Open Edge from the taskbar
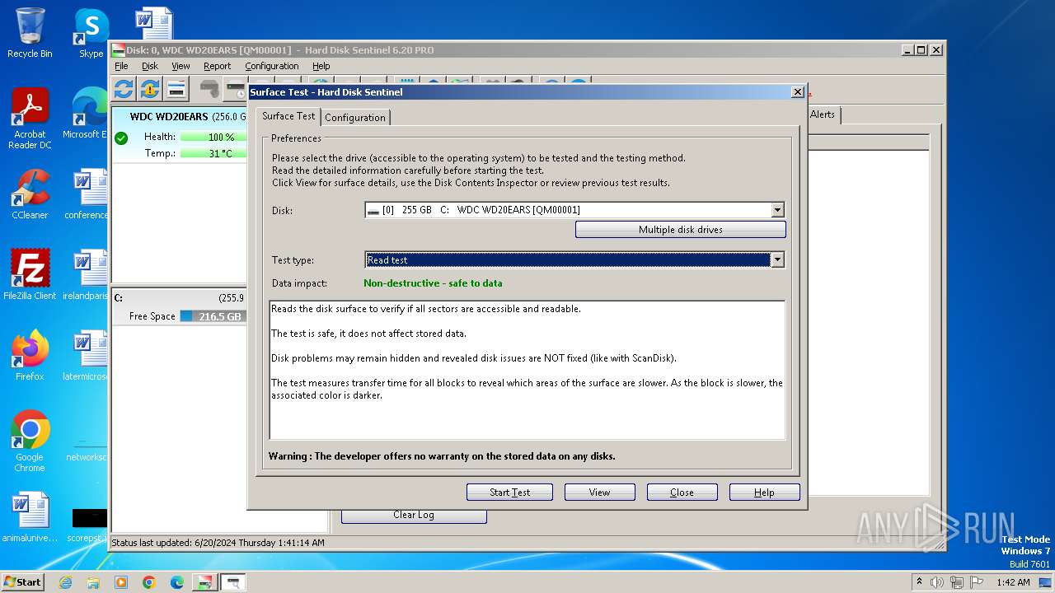The image size is (1055, 593). coord(176,582)
